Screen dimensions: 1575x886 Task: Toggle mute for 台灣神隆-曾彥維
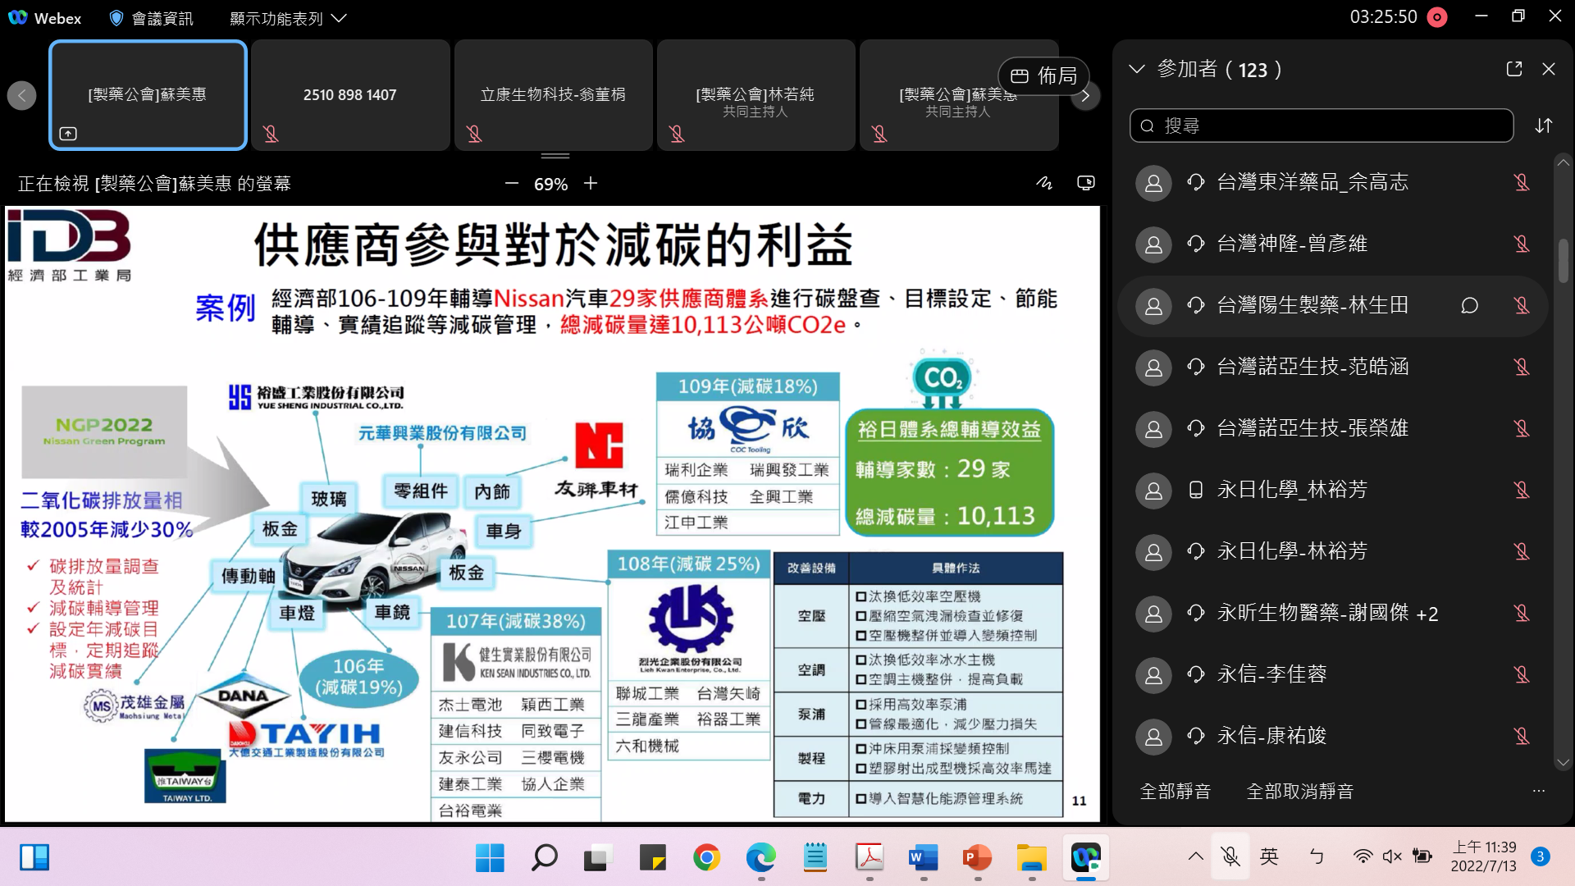click(1522, 244)
